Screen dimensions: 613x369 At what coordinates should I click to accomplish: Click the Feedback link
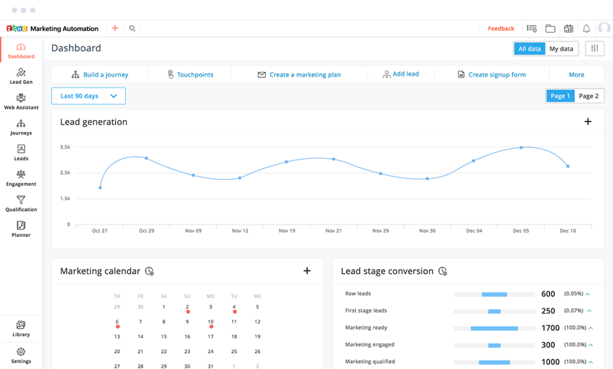pyautogui.click(x=500, y=28)
